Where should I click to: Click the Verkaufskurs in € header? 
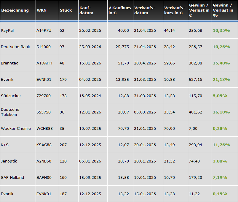pyautogui.click(x=173, y=10)
